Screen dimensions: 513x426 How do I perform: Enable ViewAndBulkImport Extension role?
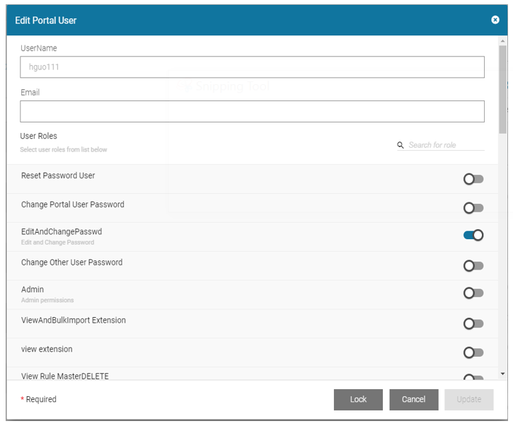[x=473, y=323]
